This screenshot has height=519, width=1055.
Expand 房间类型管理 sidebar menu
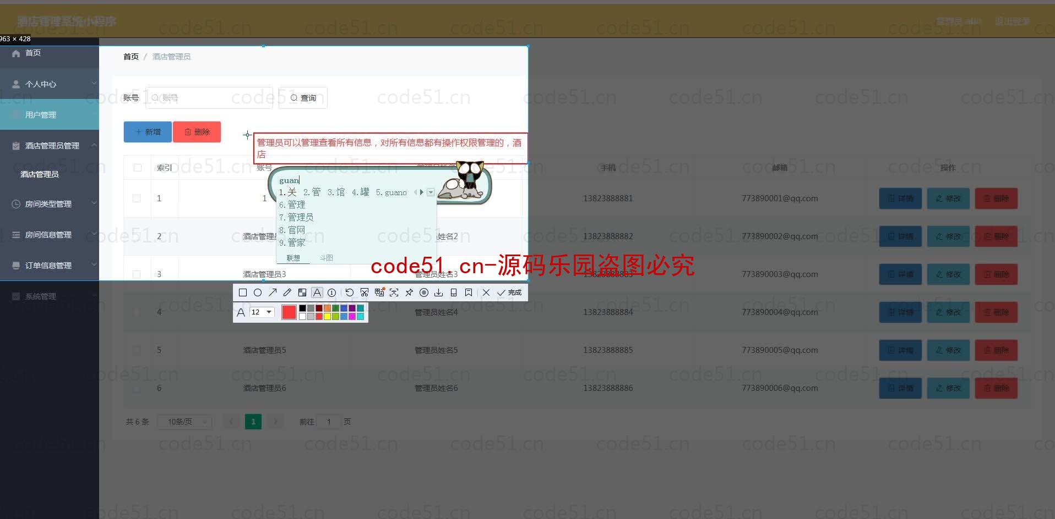50,204
